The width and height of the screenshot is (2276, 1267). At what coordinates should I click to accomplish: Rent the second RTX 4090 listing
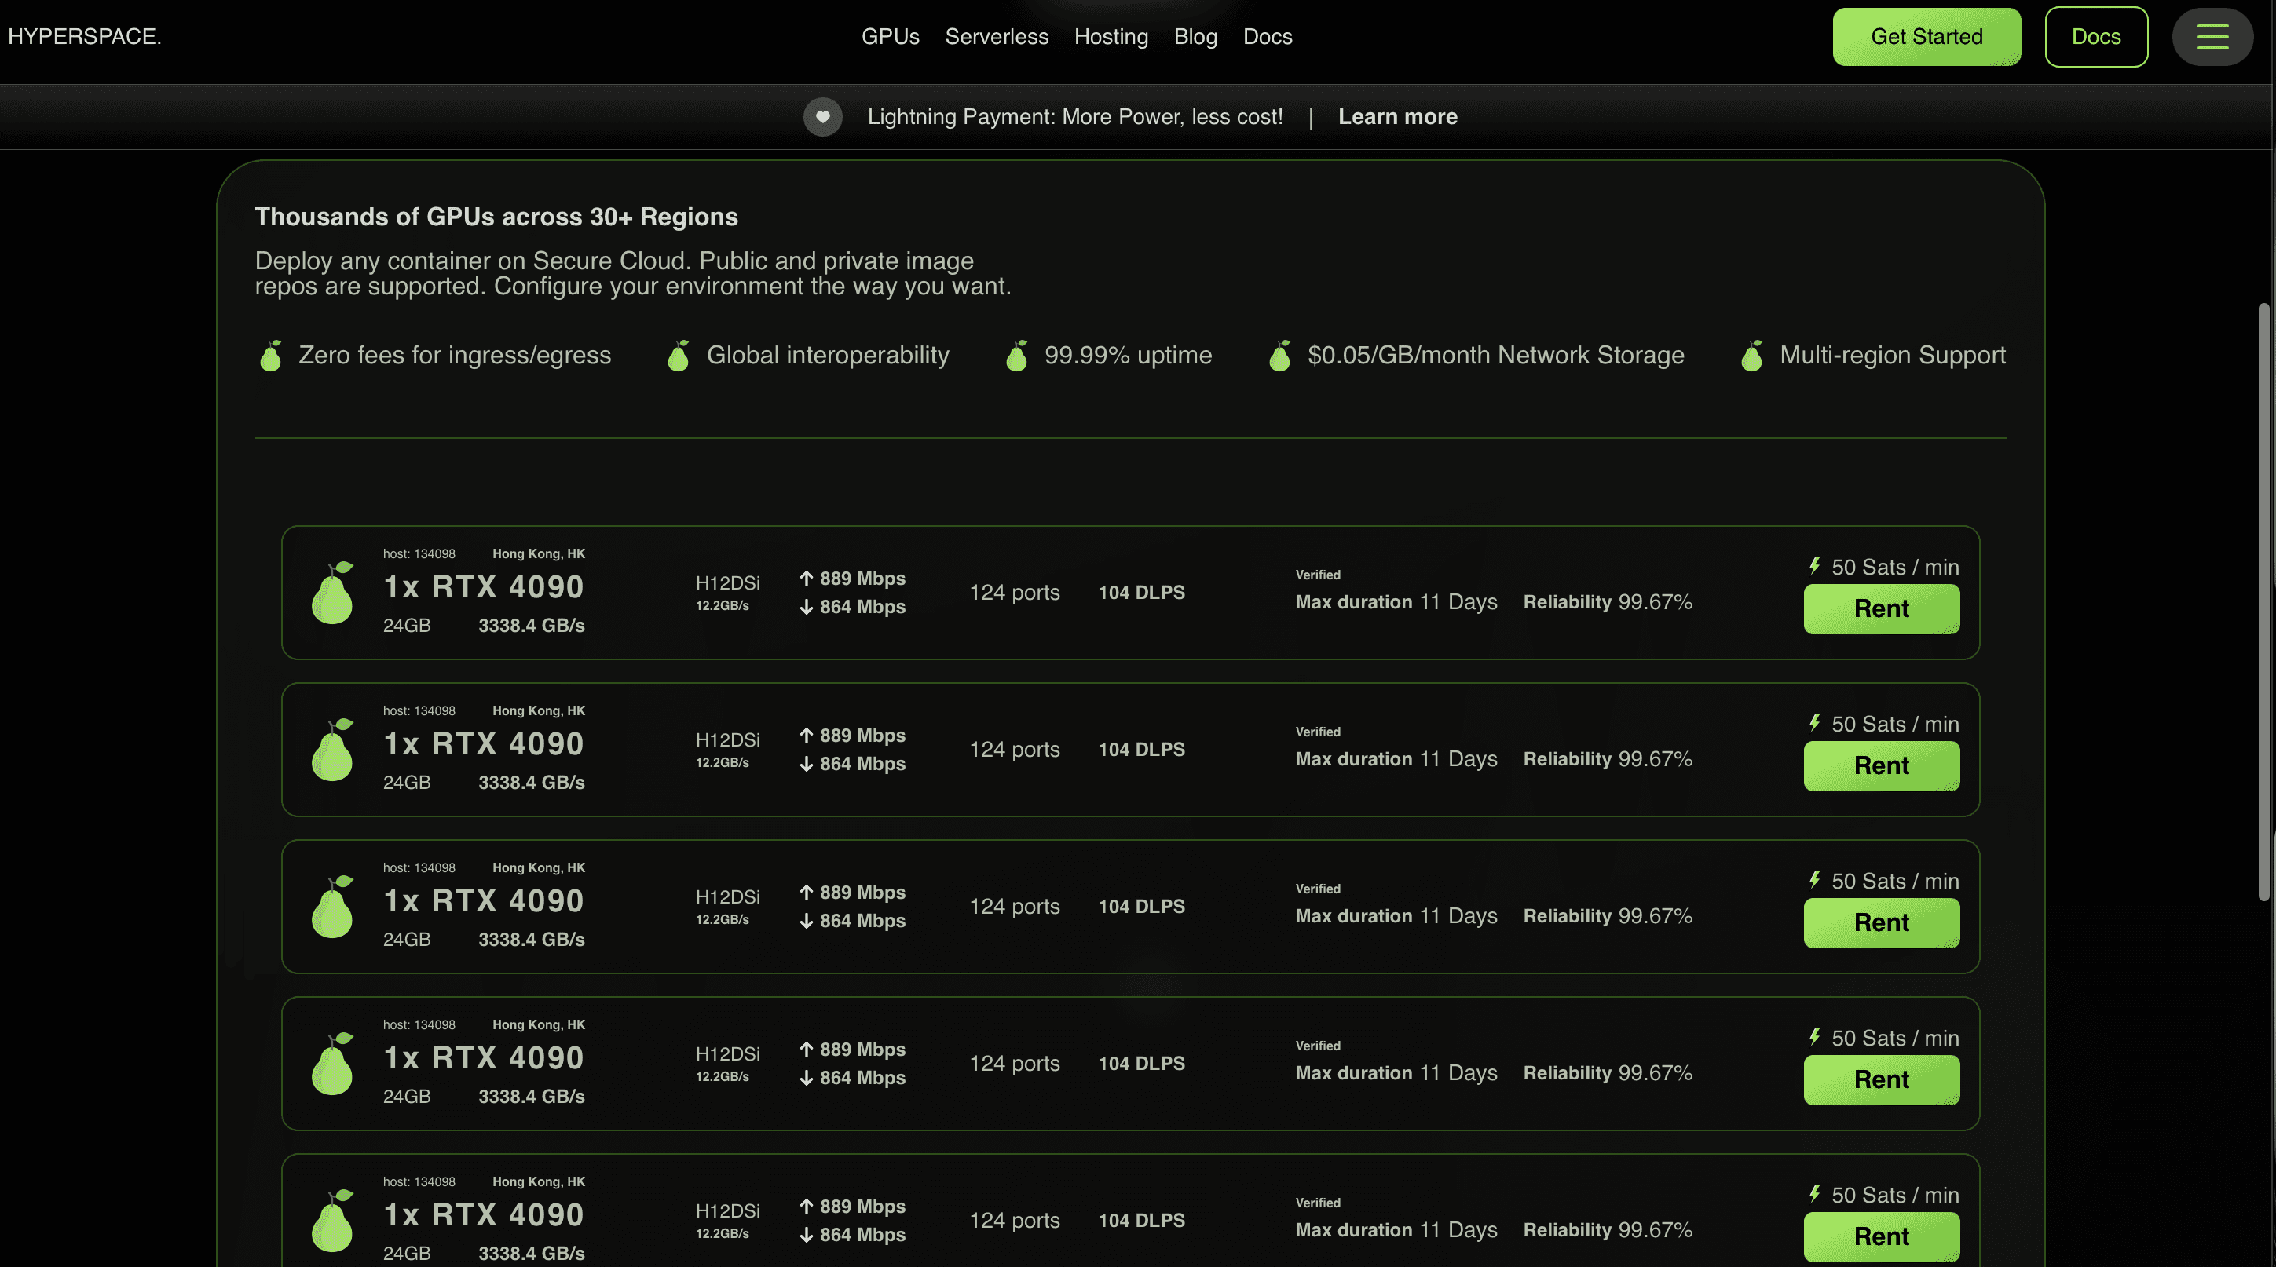[1881, 765]
